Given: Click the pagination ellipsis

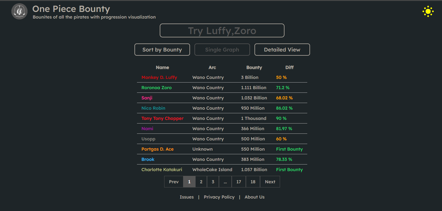Looking at the screenshot, I should tap(225, 182).
